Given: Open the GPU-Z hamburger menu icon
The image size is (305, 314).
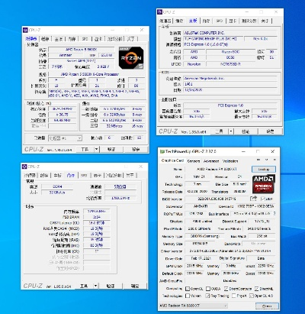Looking at the screenshot, I should click(274, 160).
